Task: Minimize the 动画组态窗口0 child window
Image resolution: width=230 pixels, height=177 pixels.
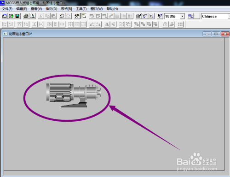Action: 207,34
